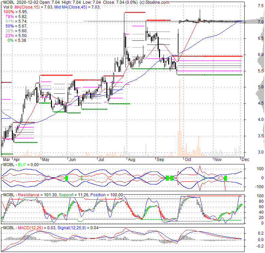
Task: Jump to Oct on the time axis
Action: pyautogui.click(x=188, y=159)
